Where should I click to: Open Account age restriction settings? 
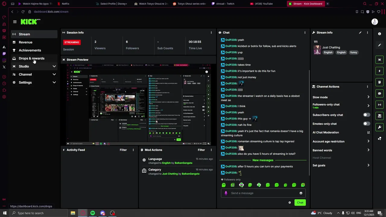(x=341, y=141)
